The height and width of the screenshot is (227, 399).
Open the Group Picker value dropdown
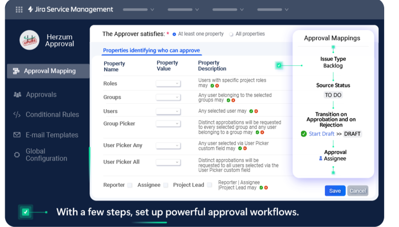tap(168, 124)
